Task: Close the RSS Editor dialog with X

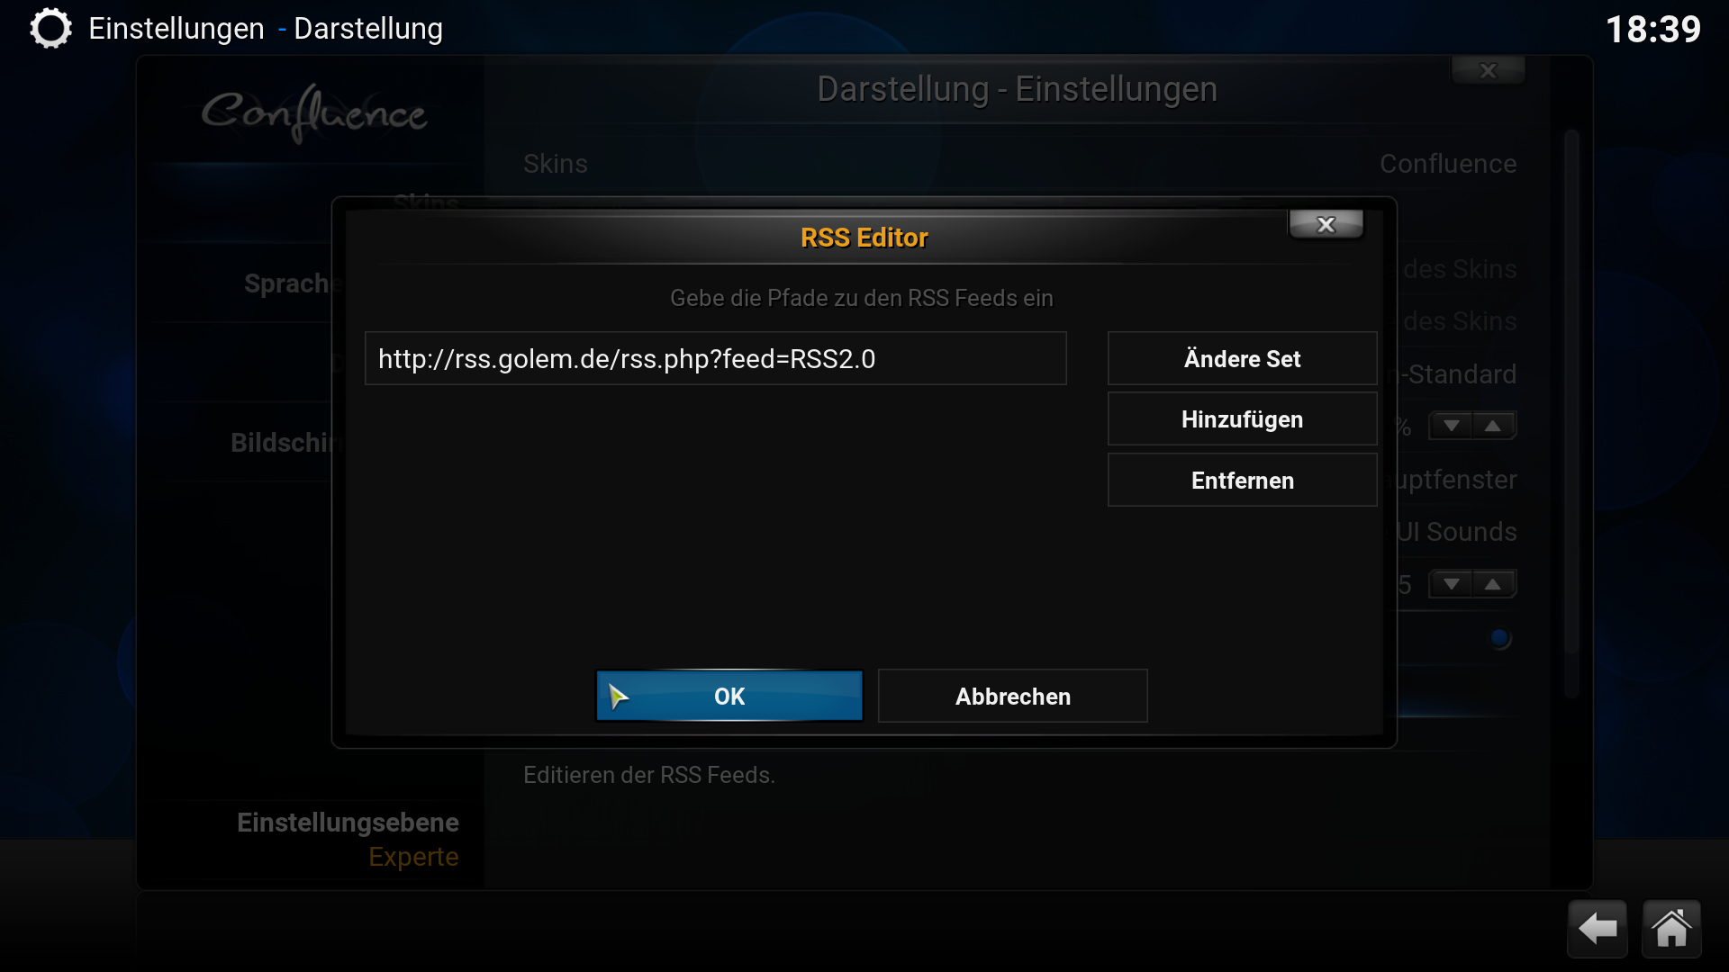Action: pyautogui.click(x=1326, y=225)
